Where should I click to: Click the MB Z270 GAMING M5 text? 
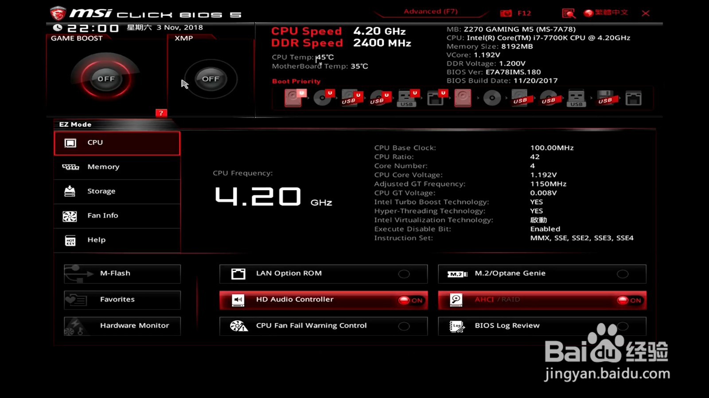coord(511,29)
